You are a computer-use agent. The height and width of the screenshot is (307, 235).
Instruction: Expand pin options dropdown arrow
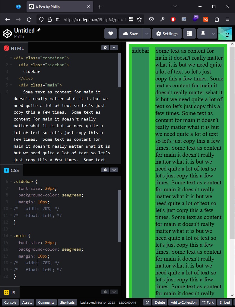coord(213,34)
